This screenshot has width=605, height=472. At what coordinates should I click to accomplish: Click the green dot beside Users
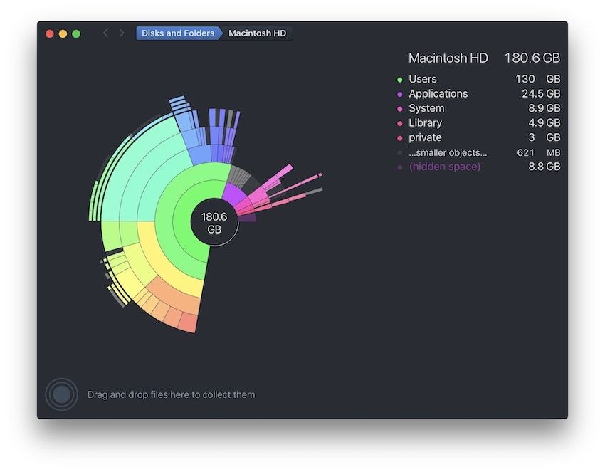point(400,80)
